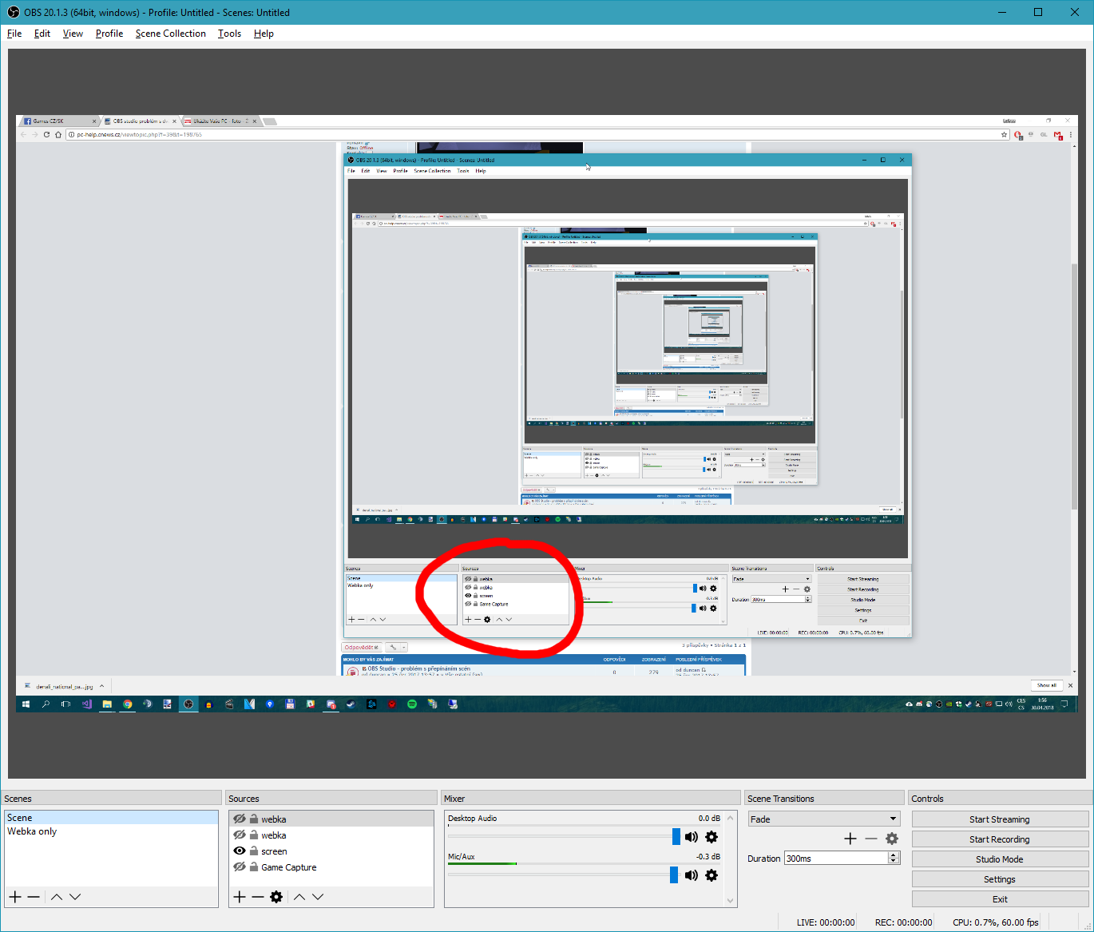Open the Settings button in Controls

(x=1000, y=879)
